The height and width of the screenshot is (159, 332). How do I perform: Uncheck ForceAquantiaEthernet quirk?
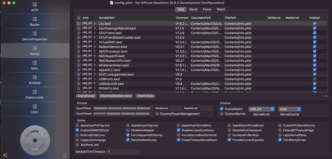tap(128, 135)
